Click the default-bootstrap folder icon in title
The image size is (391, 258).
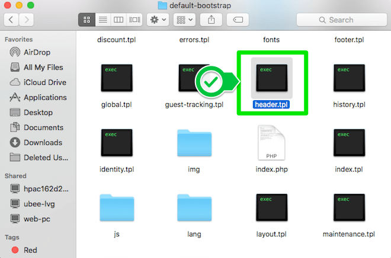tap(162, 5)
